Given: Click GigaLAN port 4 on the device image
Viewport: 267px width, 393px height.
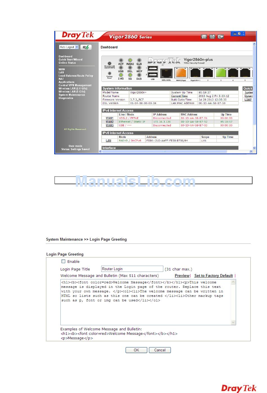Looking at the screenshot, I should [x=233, y=73].
